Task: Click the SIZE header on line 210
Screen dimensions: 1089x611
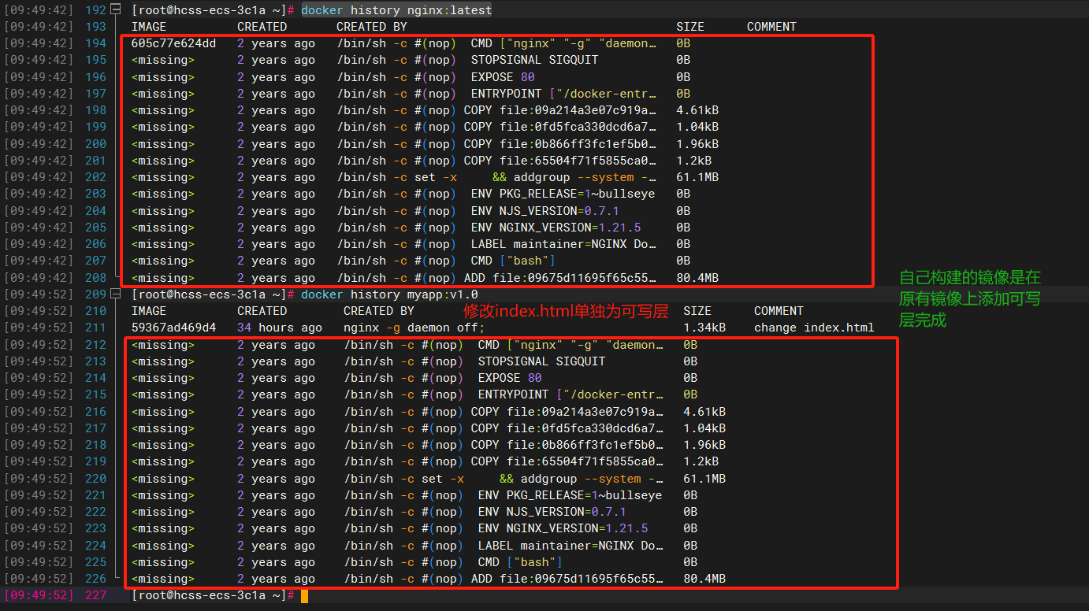Action: [697, 311]
